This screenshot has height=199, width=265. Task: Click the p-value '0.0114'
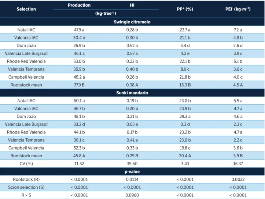[132, 179]
